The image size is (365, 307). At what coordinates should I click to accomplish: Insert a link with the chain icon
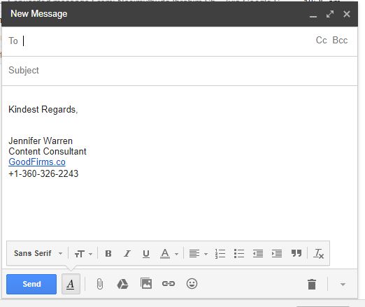coord(169,284)
